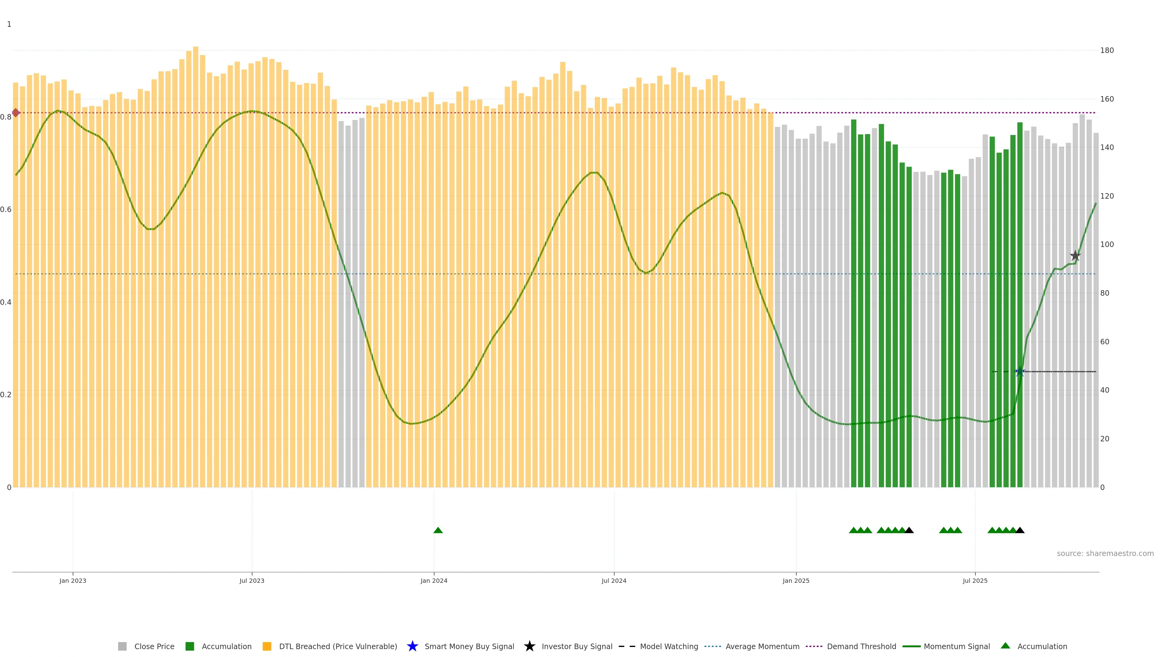Click the green Accumulation triangle legend icon
Viewport: 1169px width, 657px height.
pyautogui.click(x=1005, y=646)
